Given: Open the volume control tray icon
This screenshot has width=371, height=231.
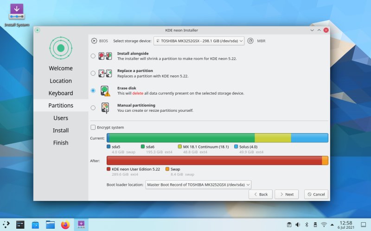Looking at the screenshot, I should tap(298, 225).
